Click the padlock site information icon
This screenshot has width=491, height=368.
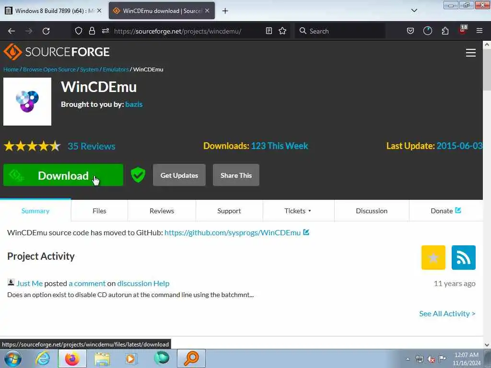pos(92,31)
